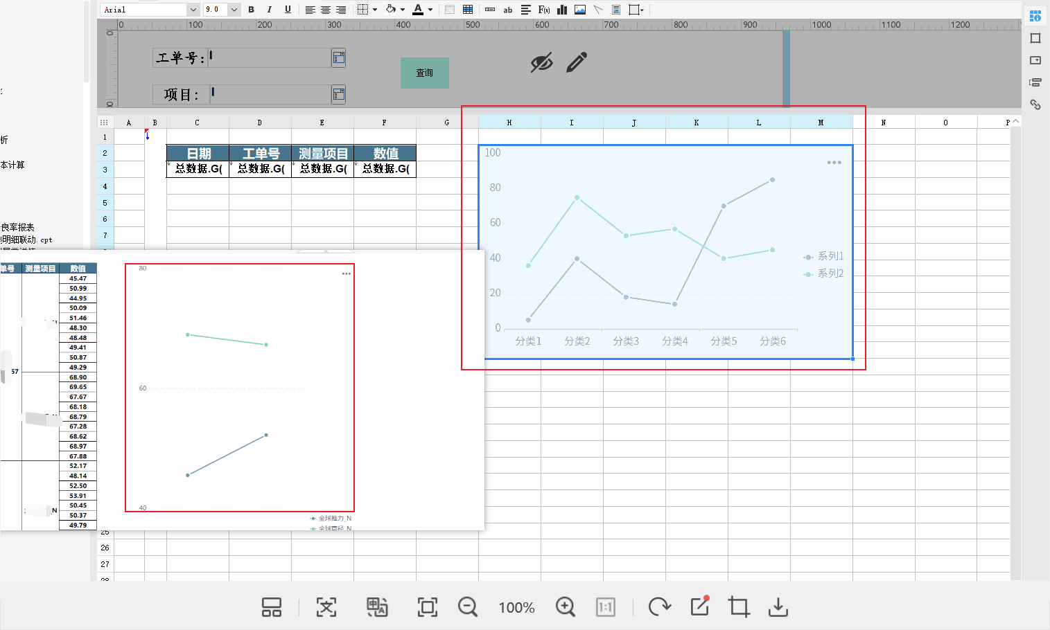This screenshot has width=1050, height=630.
Task: Open the floating element dropdown arrow
Action: pos(642,10)
